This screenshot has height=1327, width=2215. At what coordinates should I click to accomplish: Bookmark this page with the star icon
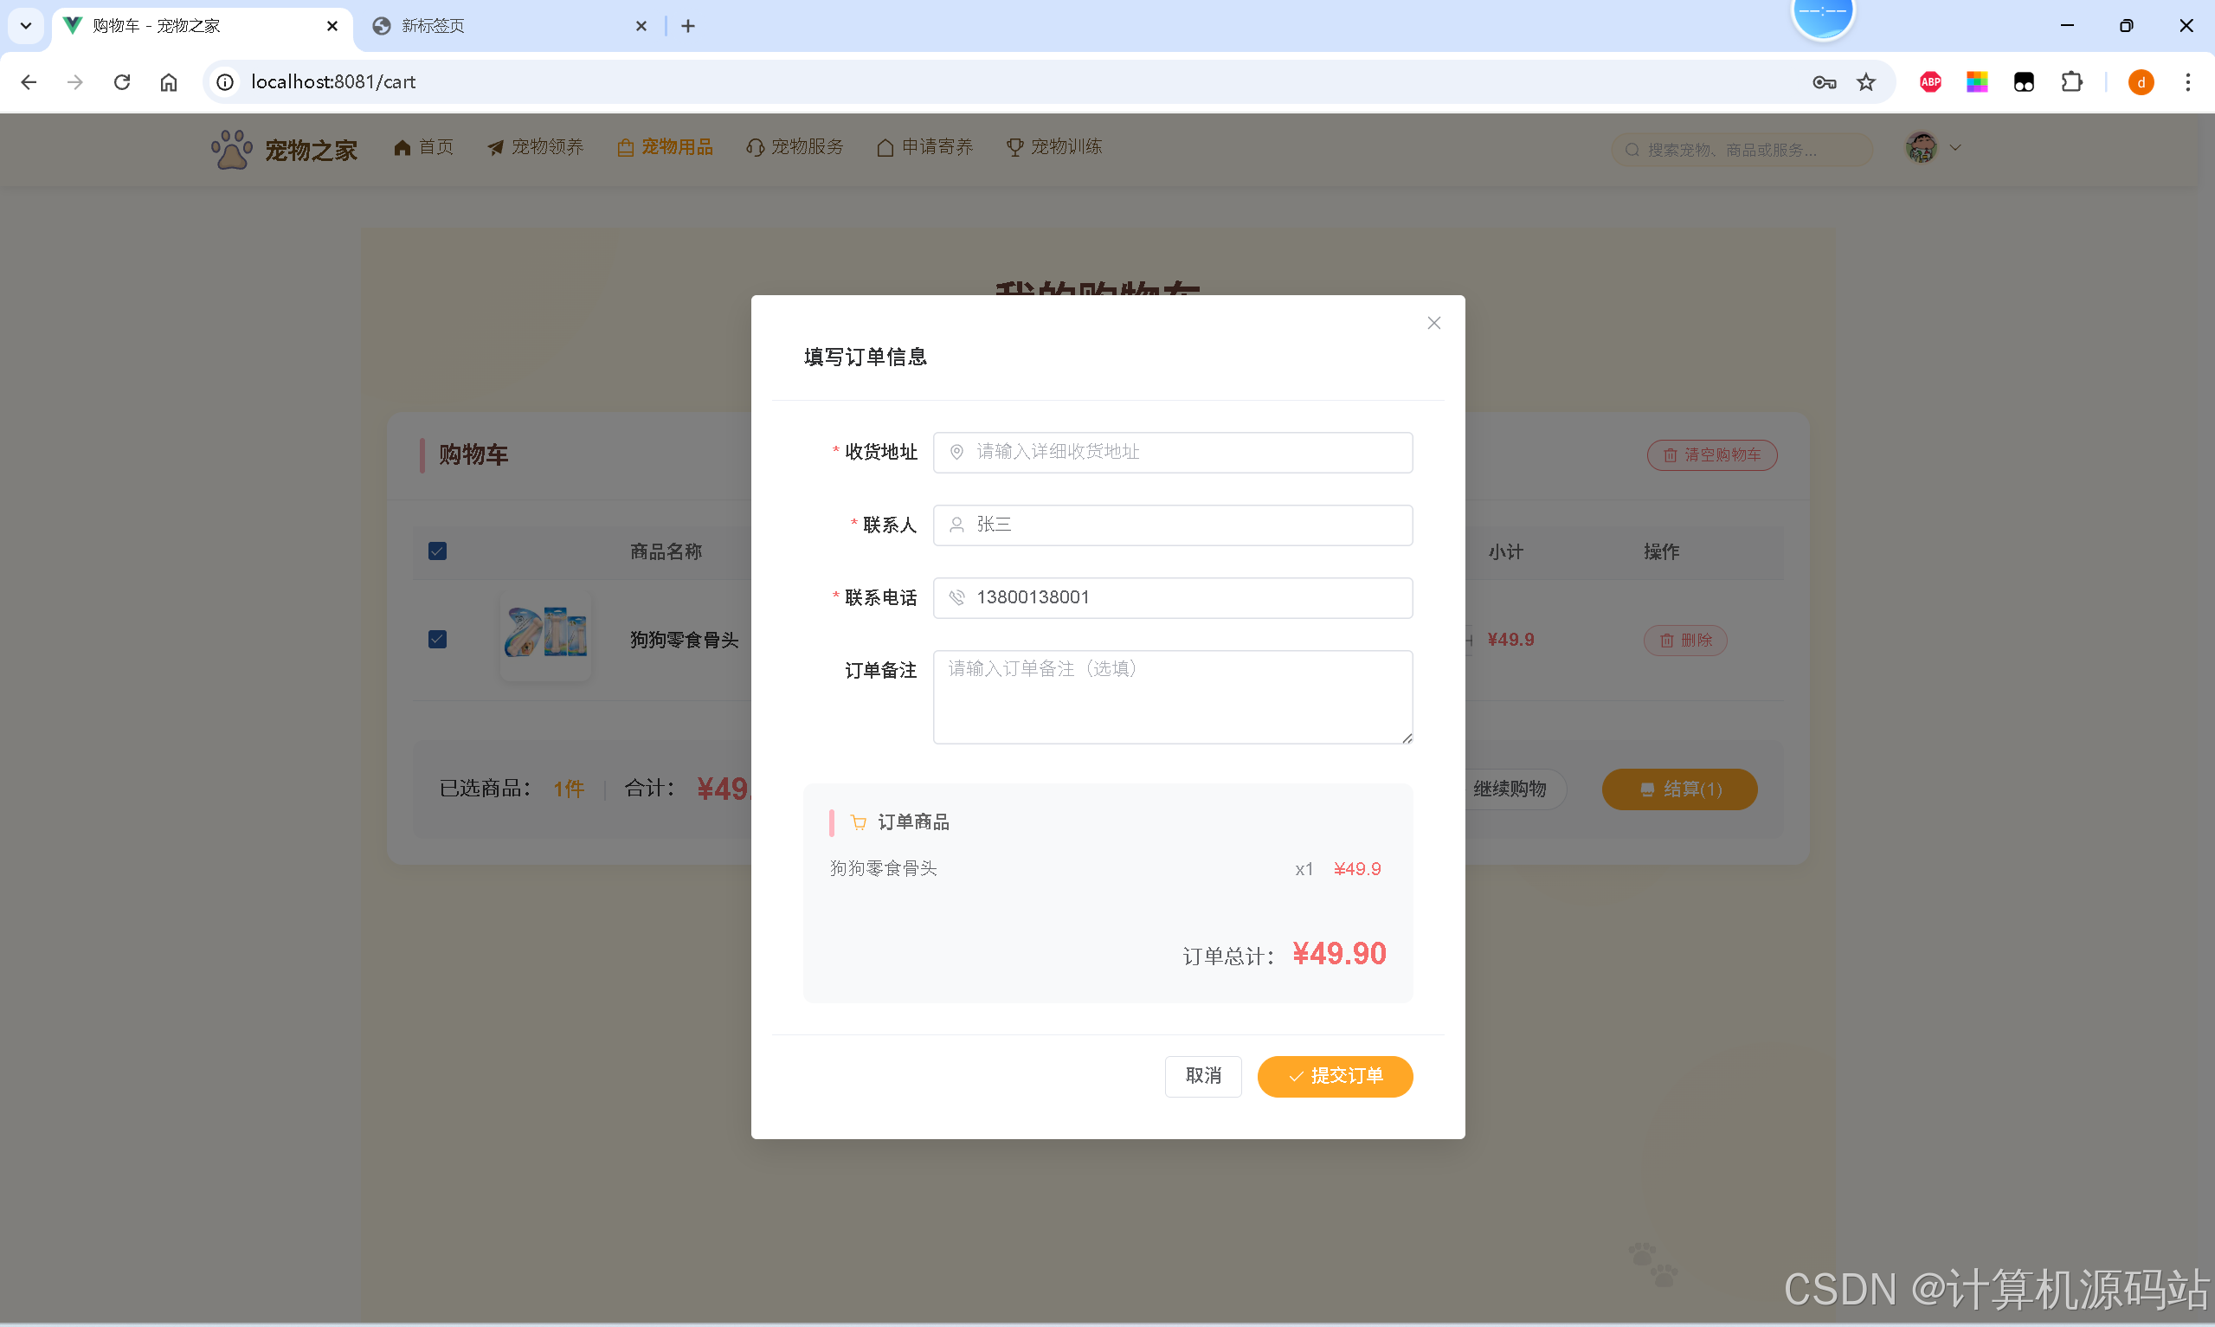click(1865, 82)
